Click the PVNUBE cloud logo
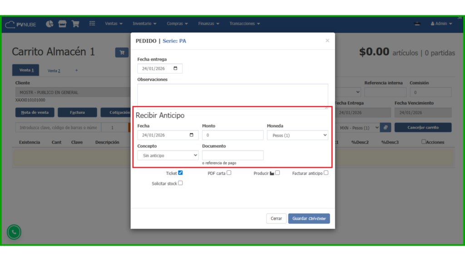The image size is (465, 261). coord(21,24)
